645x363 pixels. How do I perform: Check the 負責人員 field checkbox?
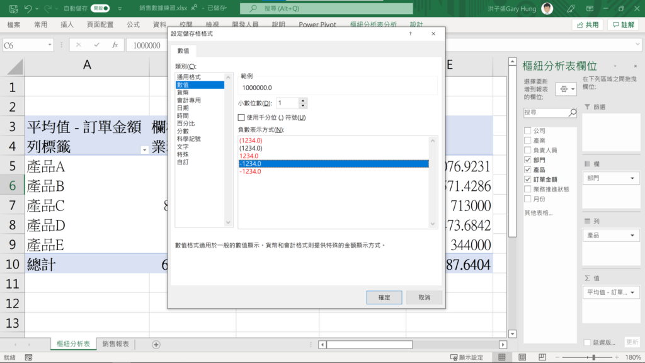tap(528, 150)
